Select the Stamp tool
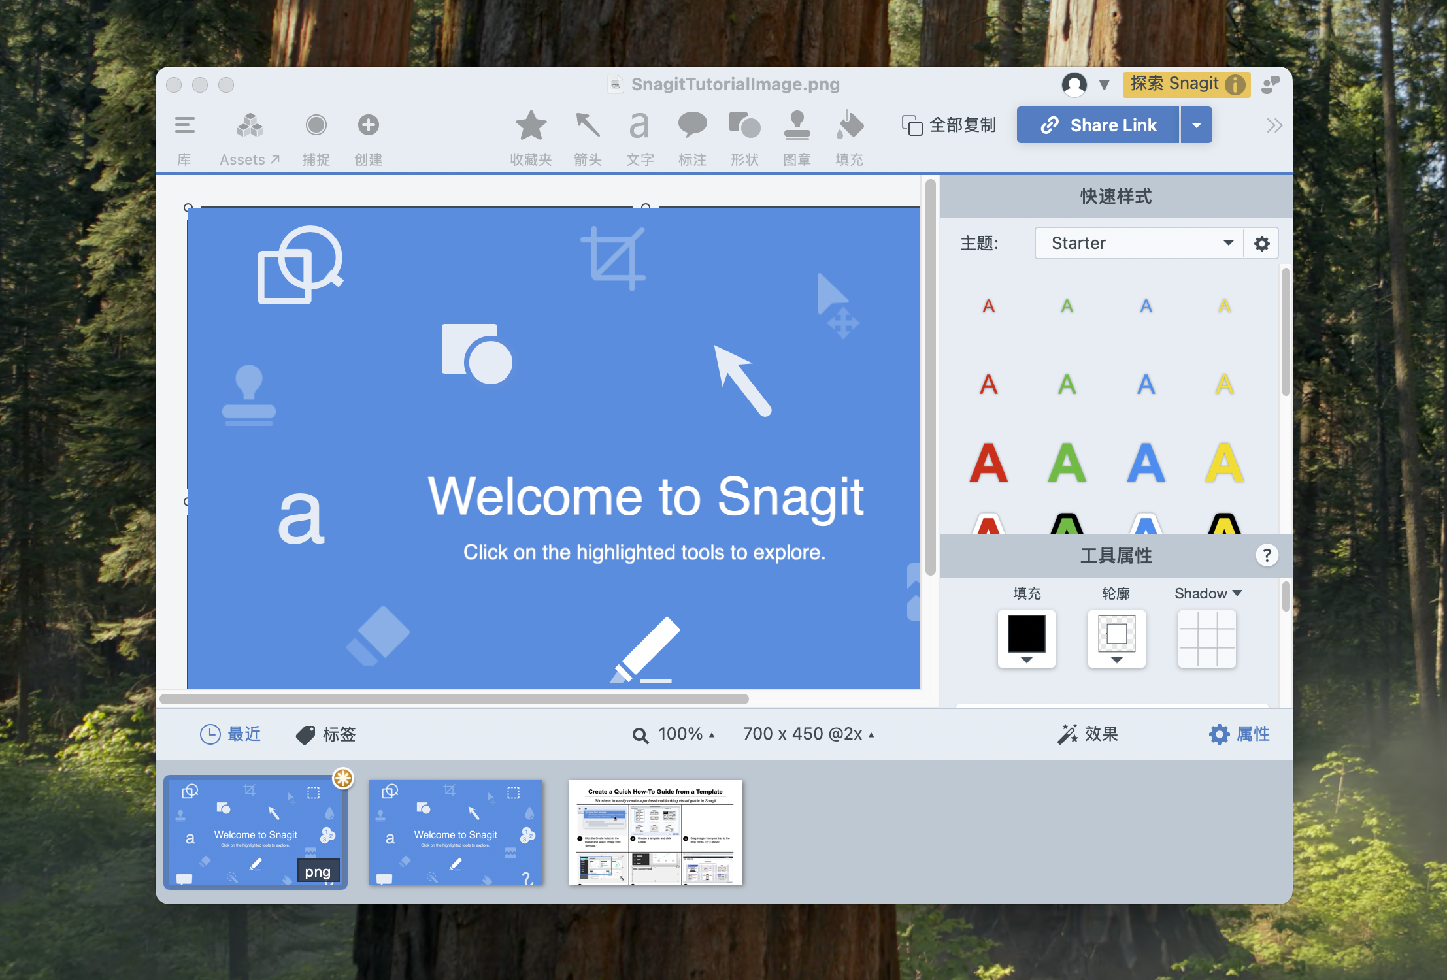Image resolution: width=1447 pixels, height=980 pixels. [x=797, y=125]
